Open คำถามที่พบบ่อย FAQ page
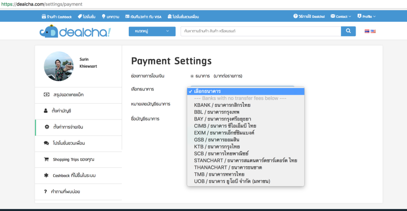 pos(78,192)
